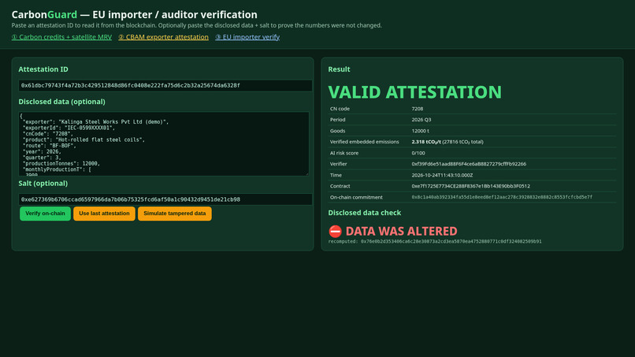
Task: Click the Verifier address value
Action: [469, 164]
